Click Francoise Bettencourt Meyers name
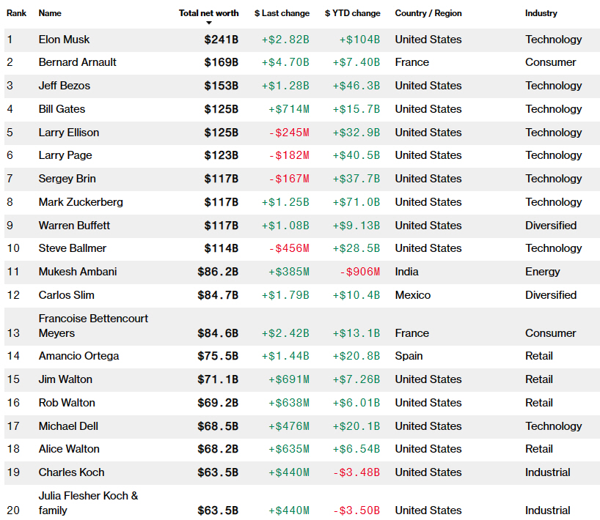 93,326
